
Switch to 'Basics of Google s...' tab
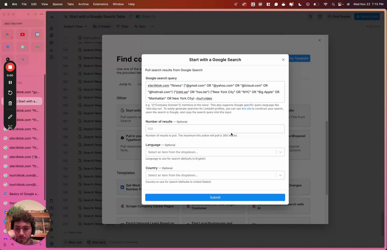coord(22,194)
